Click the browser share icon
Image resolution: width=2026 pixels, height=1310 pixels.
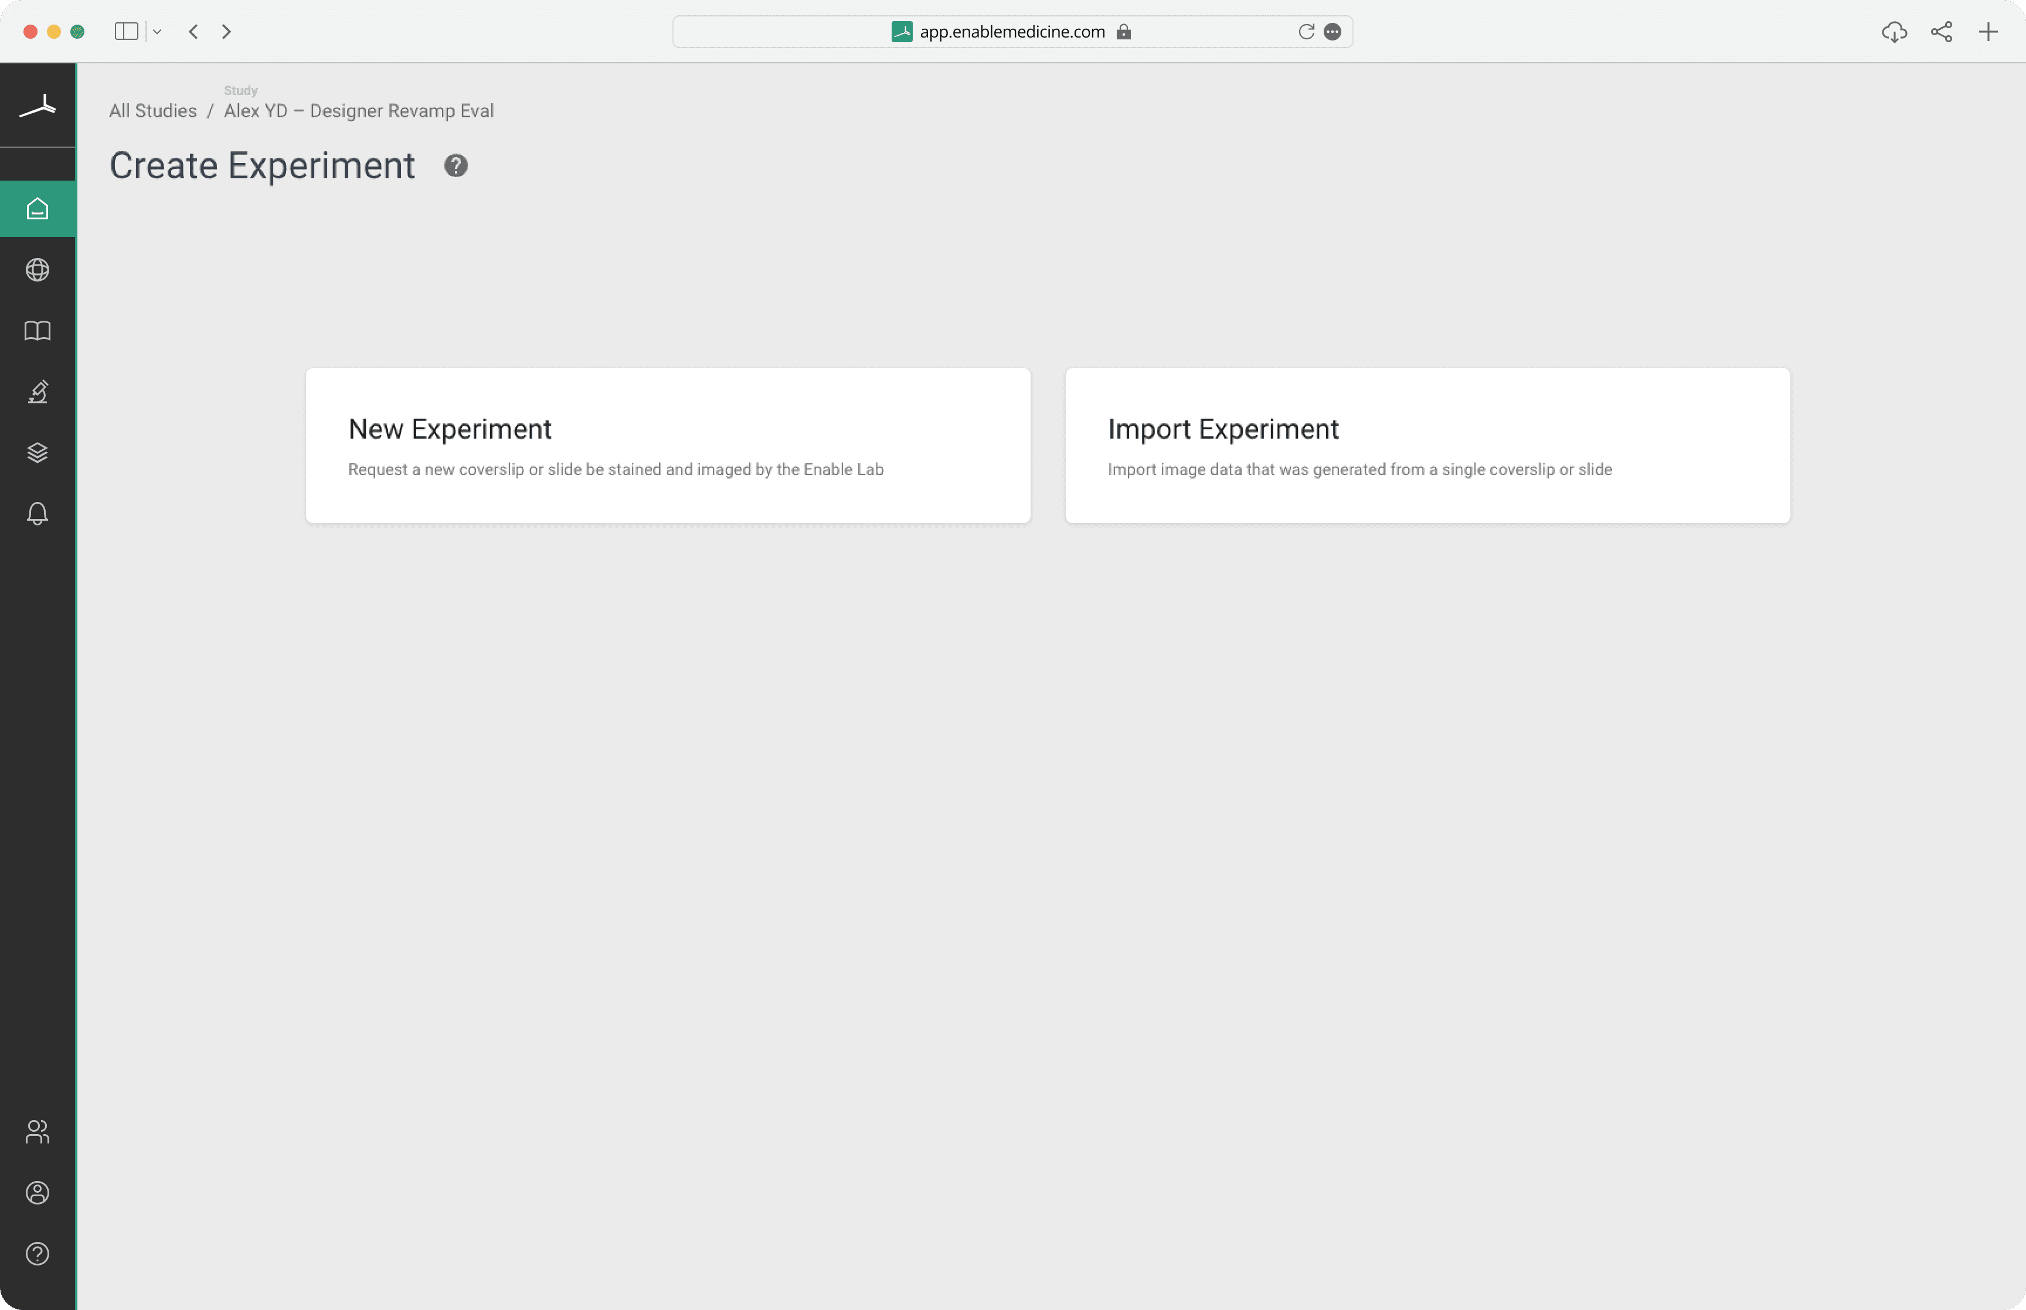pyautogui.click(x=1941, y=32)
